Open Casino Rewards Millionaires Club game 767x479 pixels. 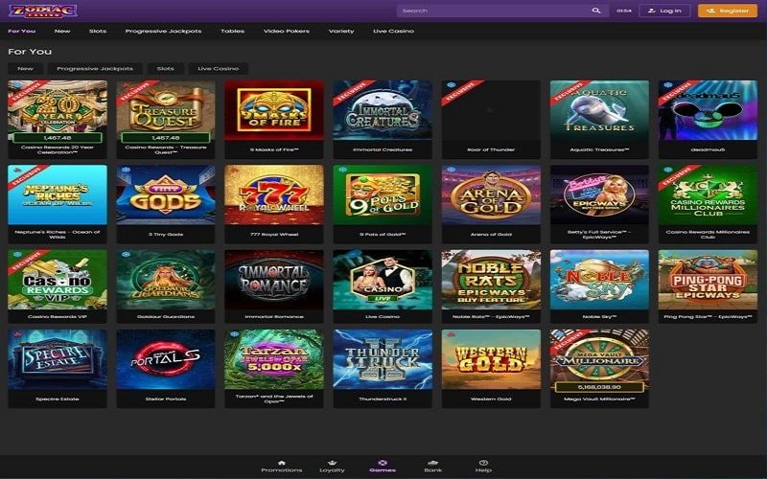coord(708,204)
